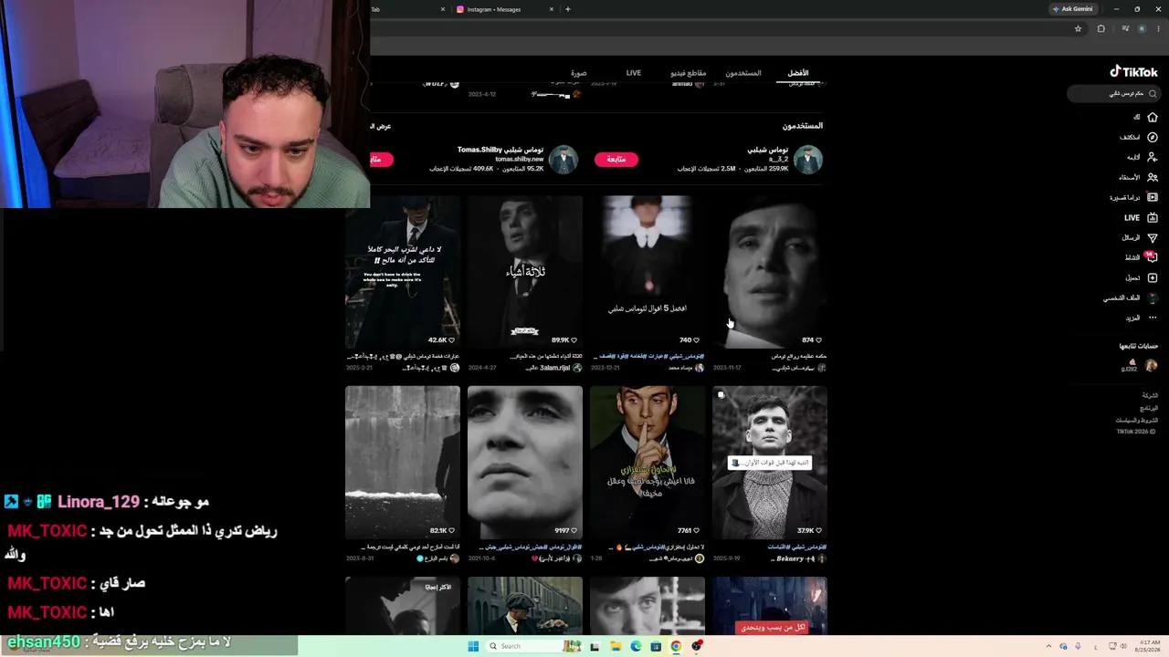Open File Explorer from the taskbar

tap(616, 646)
